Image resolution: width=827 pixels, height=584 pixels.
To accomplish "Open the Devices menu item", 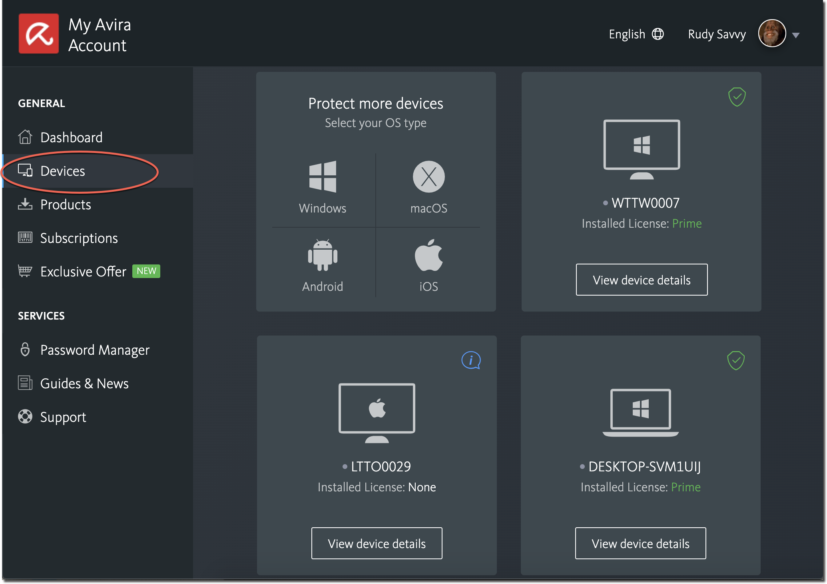I will point(98,171).
